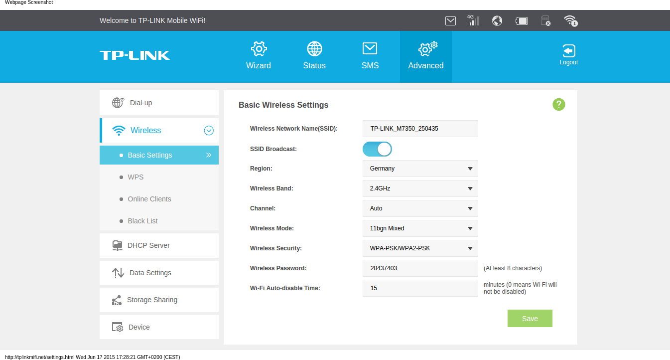Select DHCP Server in sidebar menu
670x360 pixels.
tap(148, 245)
